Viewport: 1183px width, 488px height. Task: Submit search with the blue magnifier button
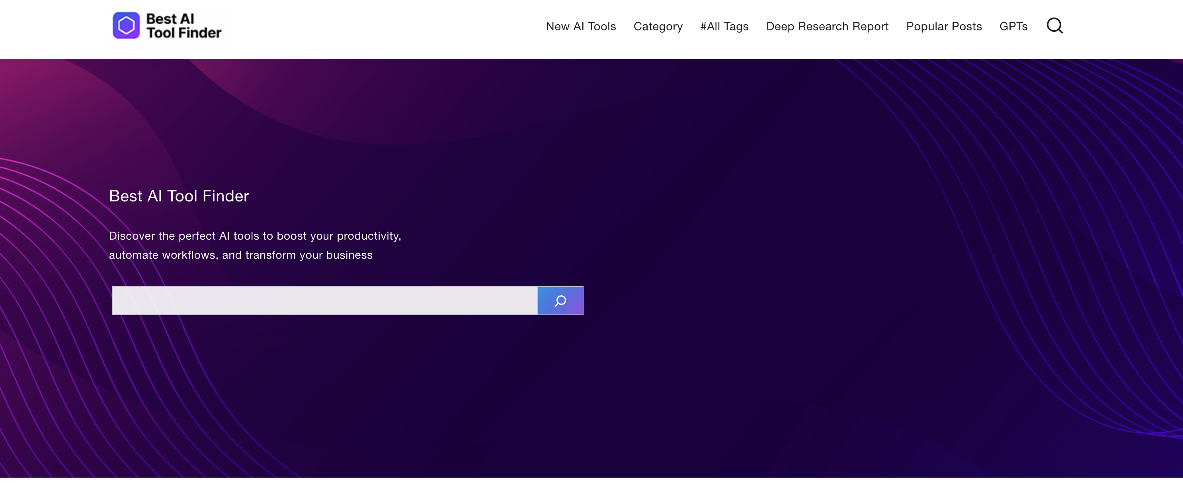tap(560, 301)
